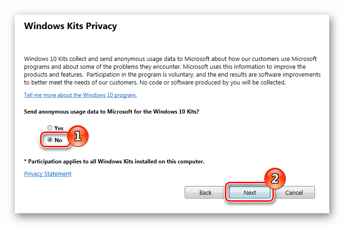Click the sentence starting No code or software
Viewport: 344px width, 228px height.
pyautogui.click(x=212, y=83)
